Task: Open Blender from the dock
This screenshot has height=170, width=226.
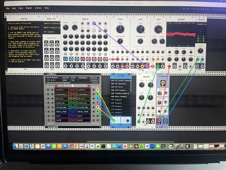Action: point(136,146)
